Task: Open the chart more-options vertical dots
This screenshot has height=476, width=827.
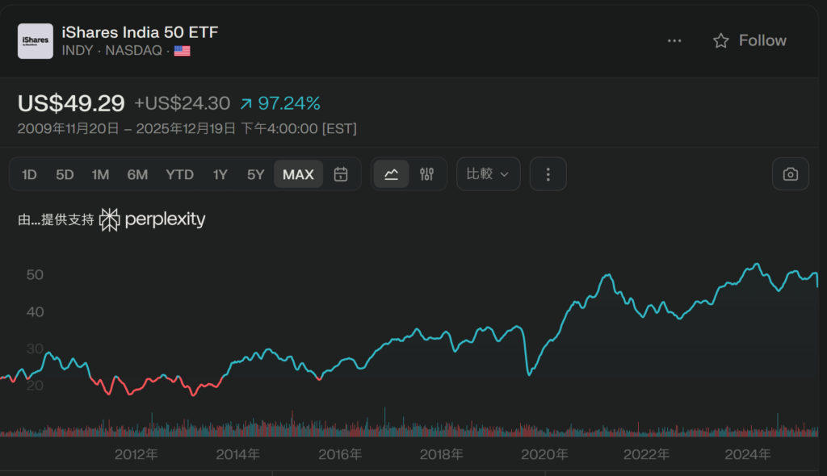Action: (x=548, y=174)
